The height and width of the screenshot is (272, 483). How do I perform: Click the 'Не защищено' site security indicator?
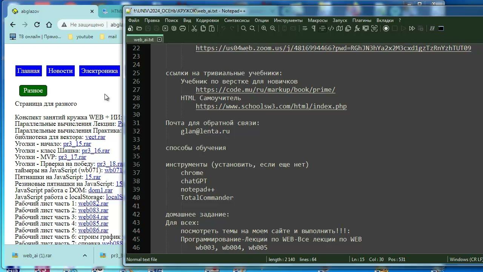[83, 25]
